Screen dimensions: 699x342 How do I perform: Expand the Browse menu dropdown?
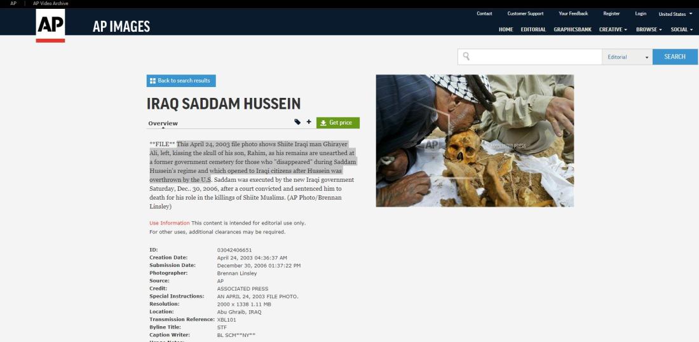coord(649,29)
